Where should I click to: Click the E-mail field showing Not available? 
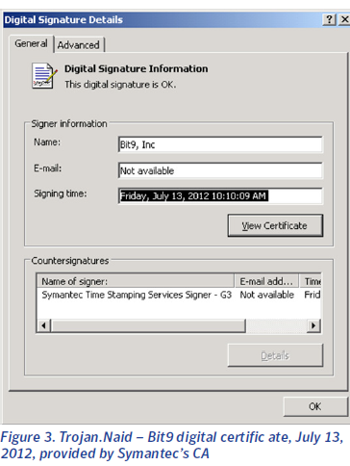tap(220, 170)
